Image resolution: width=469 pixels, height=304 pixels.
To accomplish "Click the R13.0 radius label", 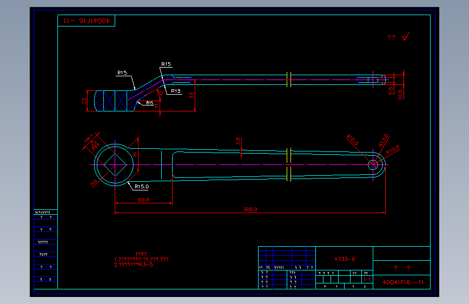I will pyautogui.click(x=383, y=140).
